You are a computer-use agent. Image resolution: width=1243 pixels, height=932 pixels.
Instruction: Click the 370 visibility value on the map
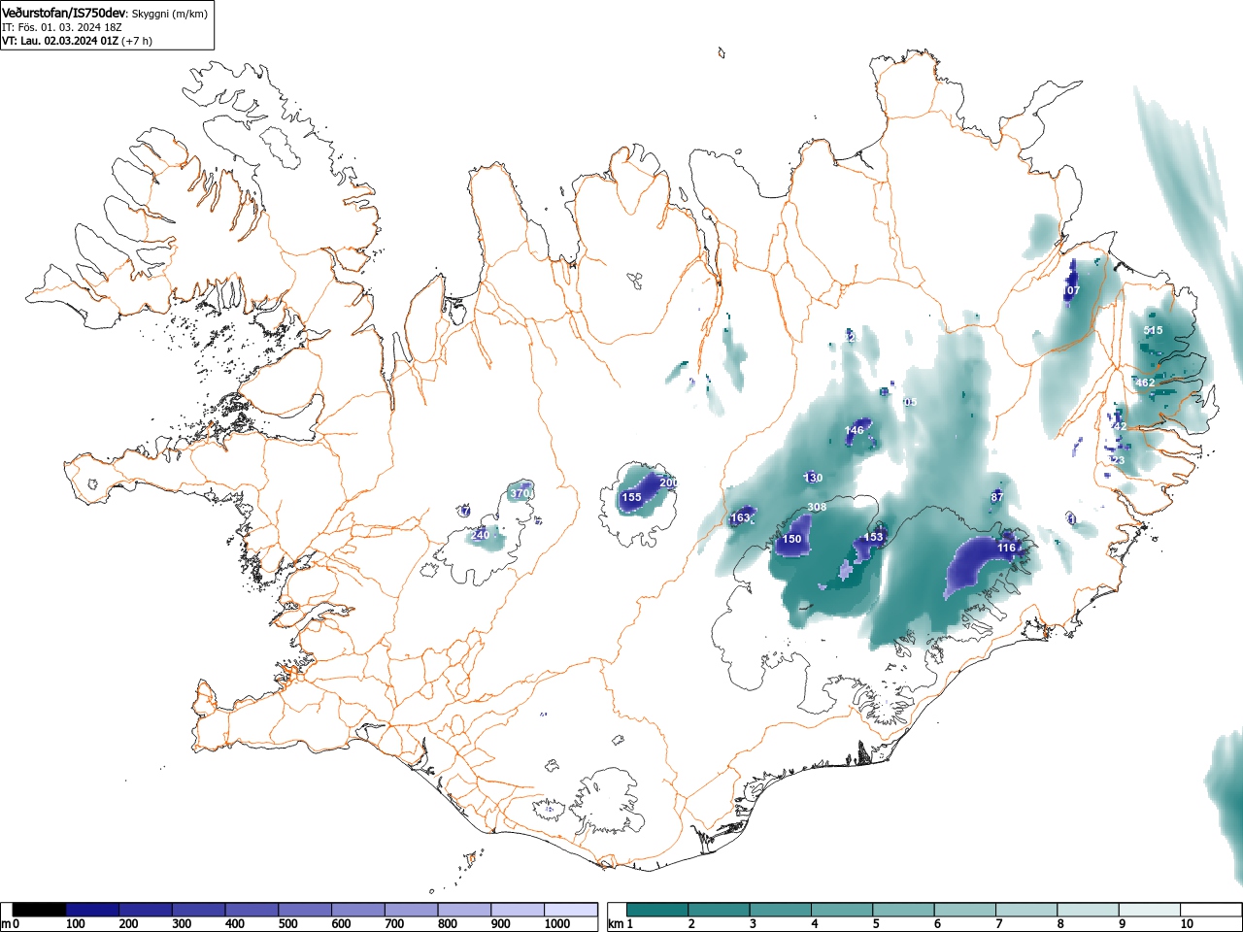point(520,493)
